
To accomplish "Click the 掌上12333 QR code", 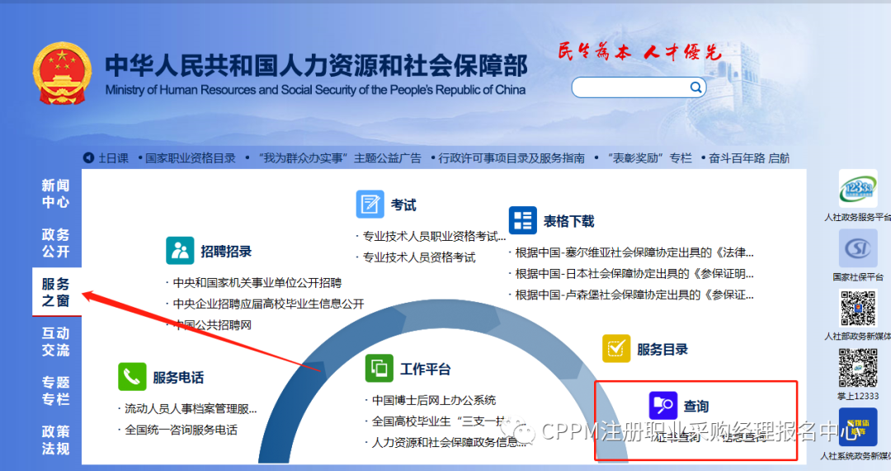I will pyautogui.click(x=857, y=368).
